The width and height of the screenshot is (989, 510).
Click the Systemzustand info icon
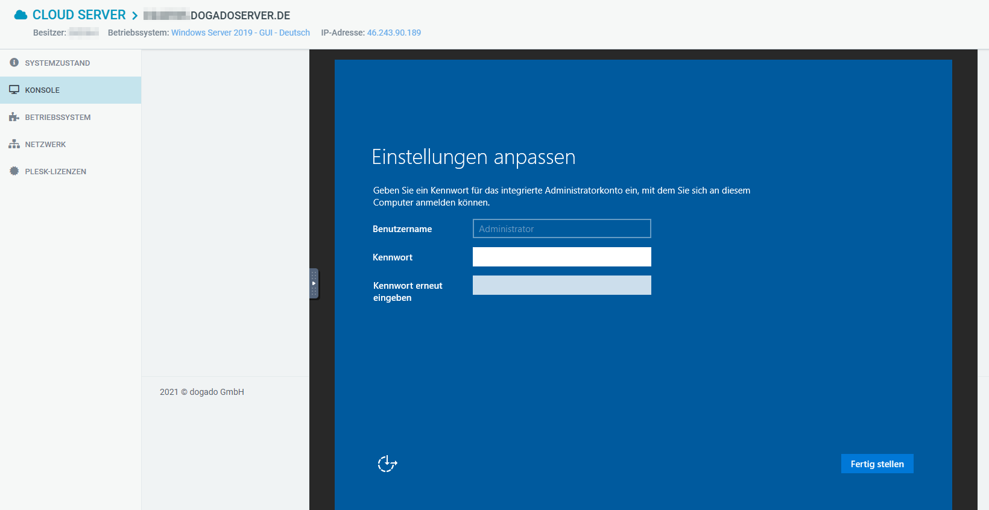(14, 63)
